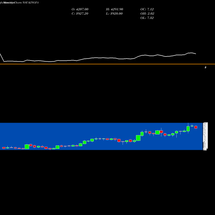Screen dimensions: 215x215
Task: Click the last red candlestick at the chart's right end
Action: pos(196,127)
